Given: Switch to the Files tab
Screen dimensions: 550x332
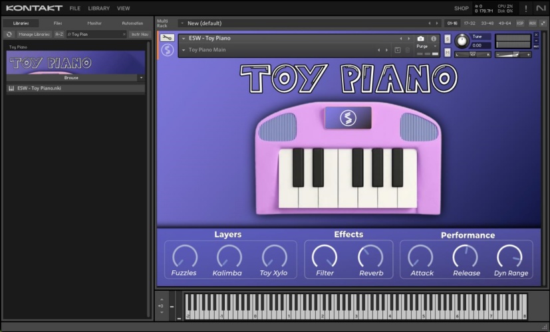Looking at the screenshot, I should (x=58, y=23).
